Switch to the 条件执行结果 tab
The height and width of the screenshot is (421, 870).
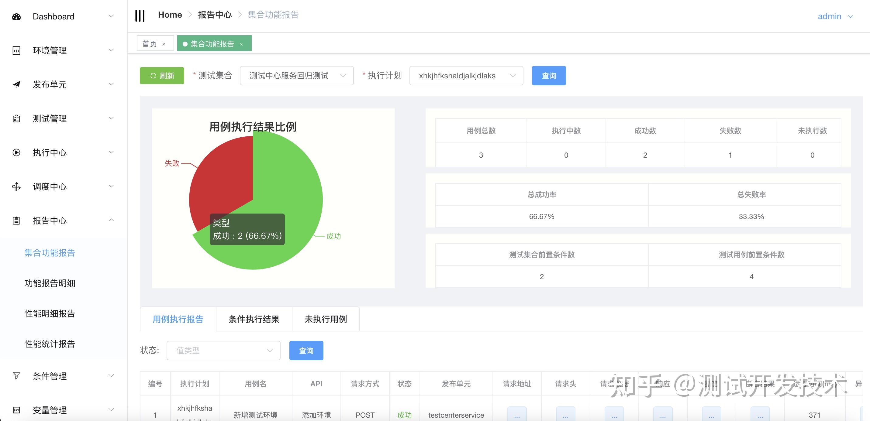pyautogui.click(x=254, y=319)
